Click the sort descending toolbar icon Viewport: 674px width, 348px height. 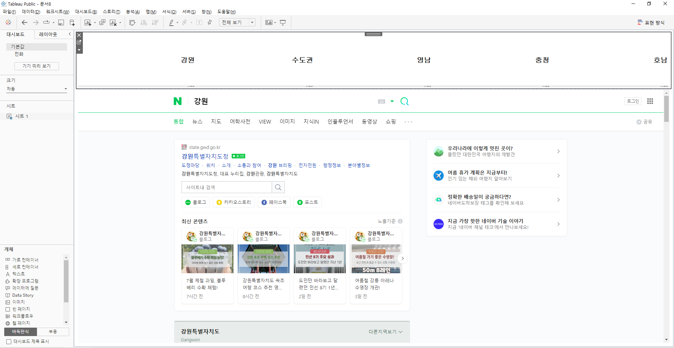click(x=155, y=22)
